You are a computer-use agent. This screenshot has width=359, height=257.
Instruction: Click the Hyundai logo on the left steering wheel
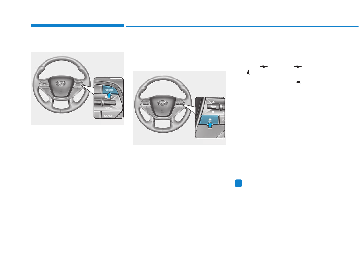(61, 83)
